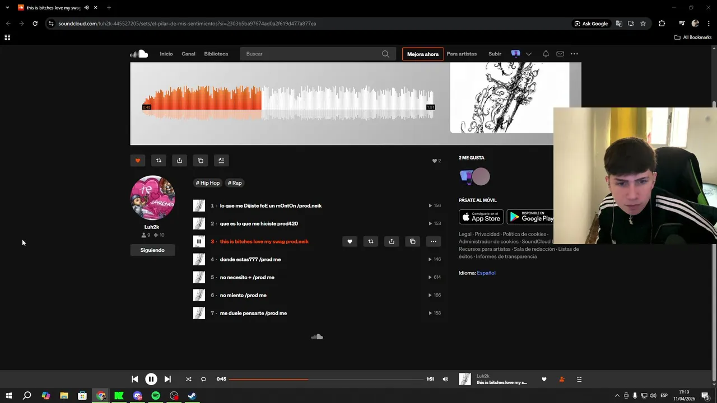Open the messages envelope icon
The height and width of the screenshot is (403, 717).
point(560,54)
